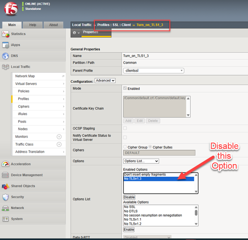Click the Local Traffic icon

coord(5,67)
